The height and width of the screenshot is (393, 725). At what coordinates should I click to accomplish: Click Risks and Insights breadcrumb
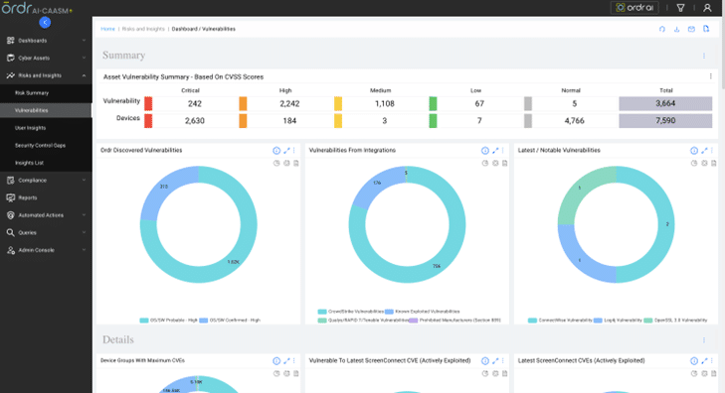(x=143, y=29)
